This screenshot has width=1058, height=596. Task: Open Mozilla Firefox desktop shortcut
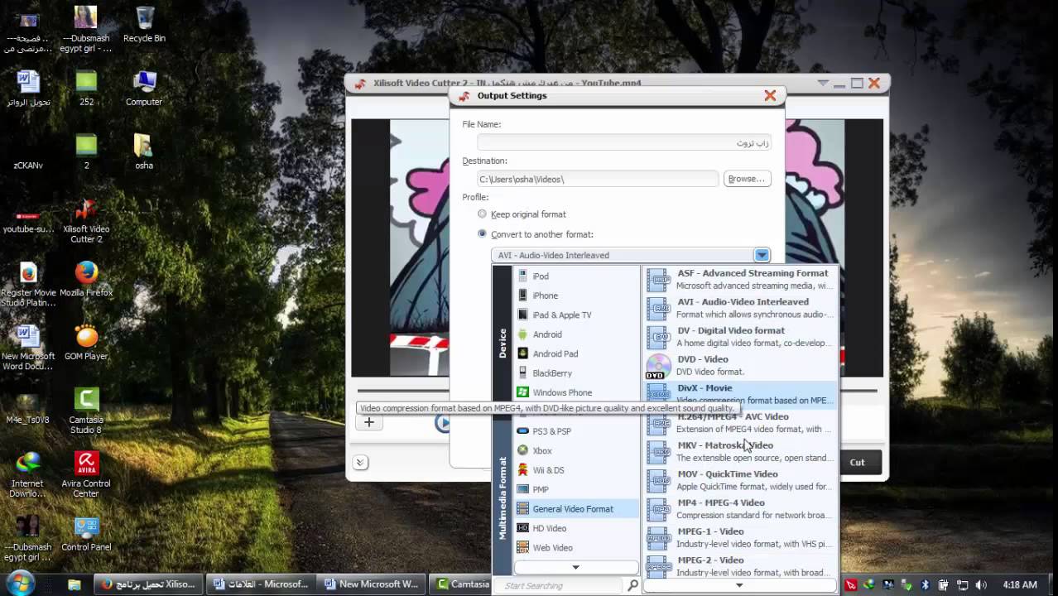[x=86, y=278]
